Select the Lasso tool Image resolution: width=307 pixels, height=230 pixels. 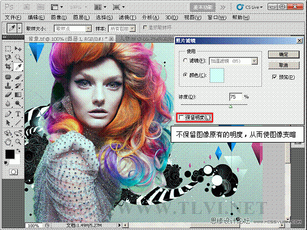coord(8,58)
